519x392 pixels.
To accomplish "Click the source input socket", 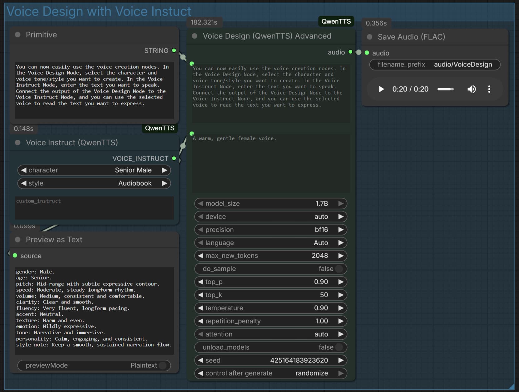I will tap(15, 255).
